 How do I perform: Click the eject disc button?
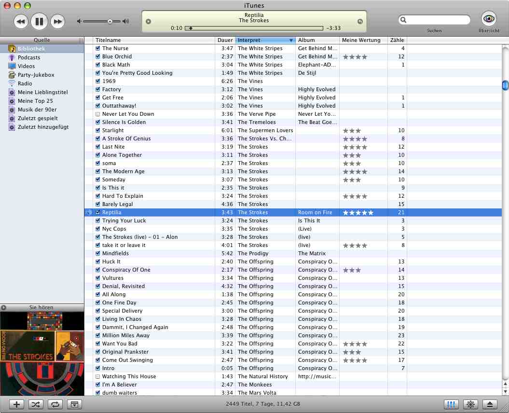[490, 404]
